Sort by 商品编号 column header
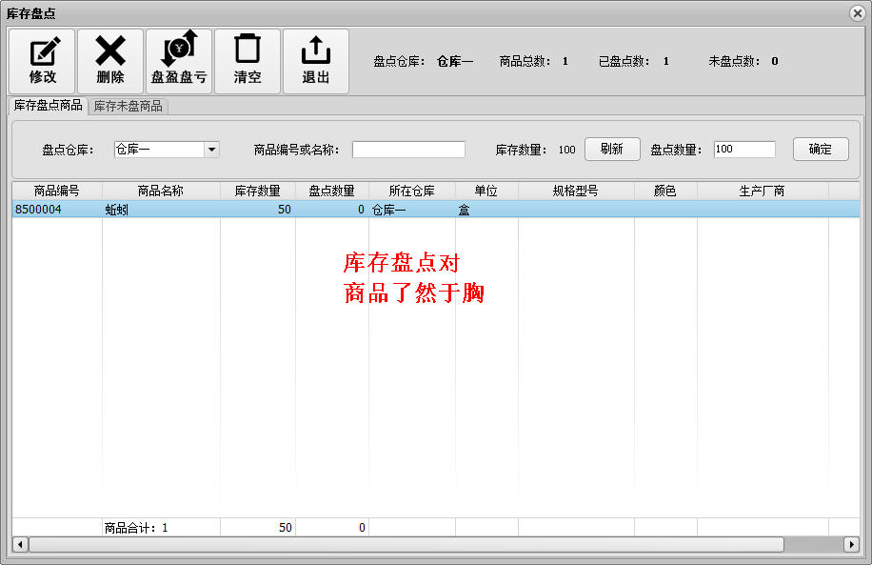This screenshot has height=565, width=872. [56, 191]
